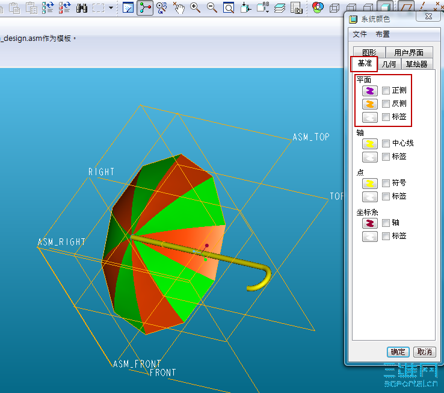Check the 反侧 checkbox under 平面
The width and height of the screenshot is (444, 393).
[386, 104]
